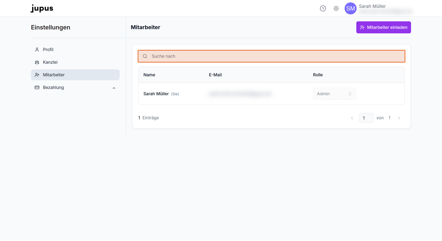Click the Einstellungen heading
The image size is (442, 241).
(x=51, y=27)
